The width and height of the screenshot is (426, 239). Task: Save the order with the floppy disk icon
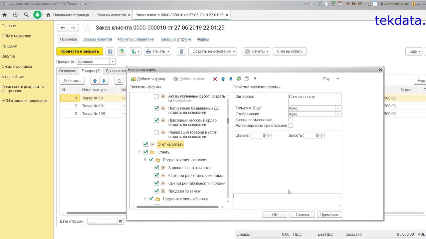(110, 51)
